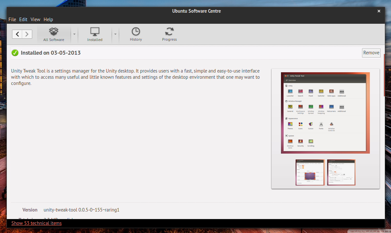Open the Help menu
This screenshot has height=233, width=391.
(x=48, y=20)
